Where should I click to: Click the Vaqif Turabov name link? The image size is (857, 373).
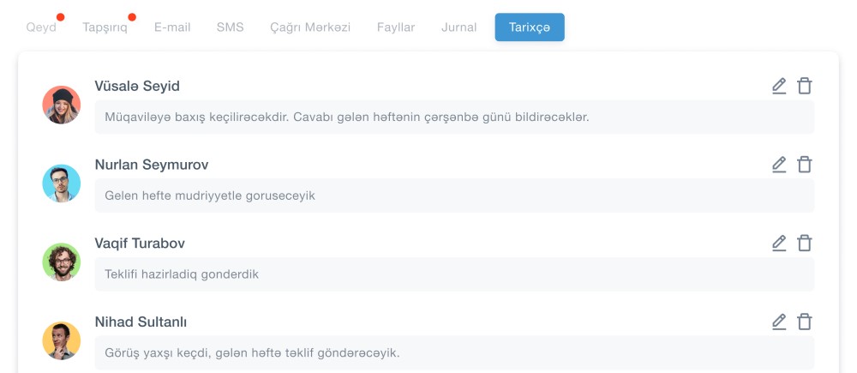[x=140, y=244]
